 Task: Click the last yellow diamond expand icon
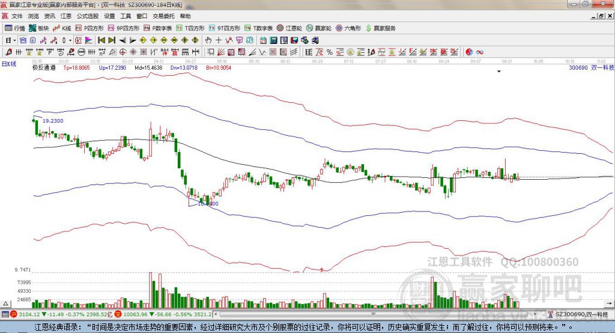pyautogui.click(x=195, y=40)
